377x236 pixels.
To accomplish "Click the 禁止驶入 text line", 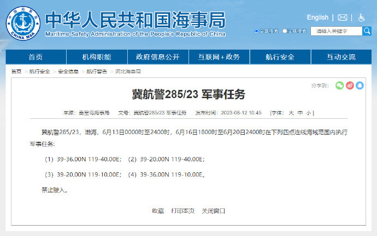I will click(55, 190).
